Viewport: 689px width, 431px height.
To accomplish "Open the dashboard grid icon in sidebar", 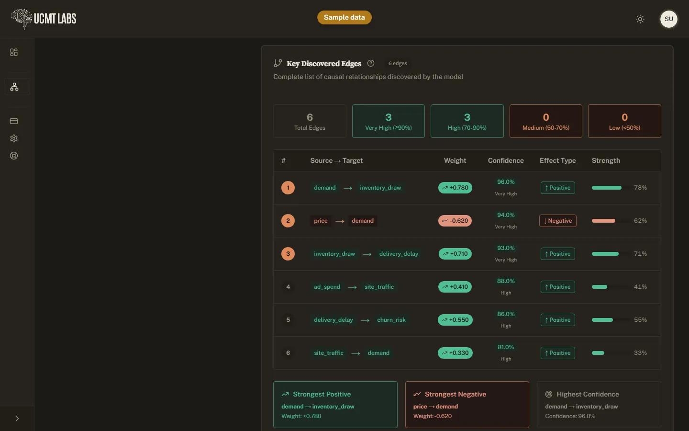I will 14,52.
